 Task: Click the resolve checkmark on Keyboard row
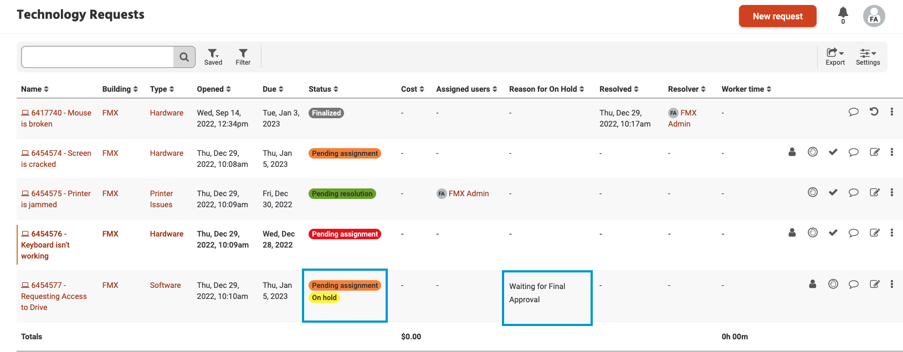tap(833, 233)
